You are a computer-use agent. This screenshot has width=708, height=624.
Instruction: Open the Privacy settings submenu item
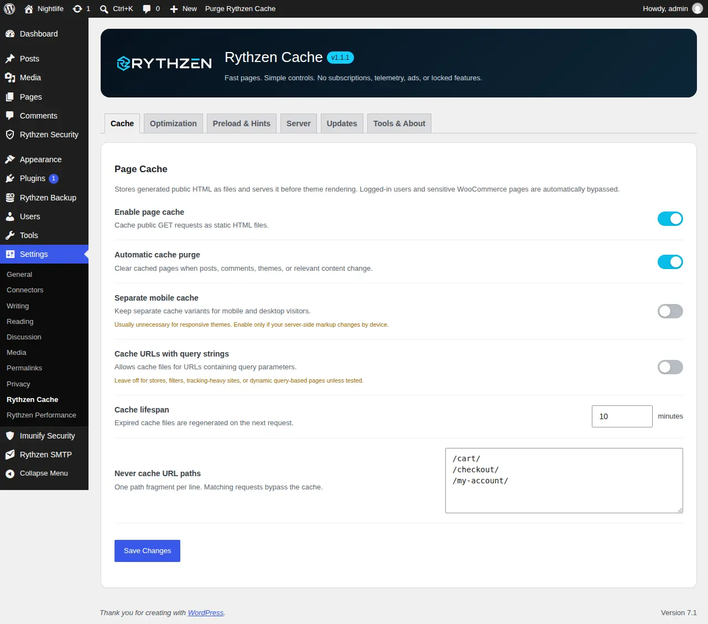[18, 384]
